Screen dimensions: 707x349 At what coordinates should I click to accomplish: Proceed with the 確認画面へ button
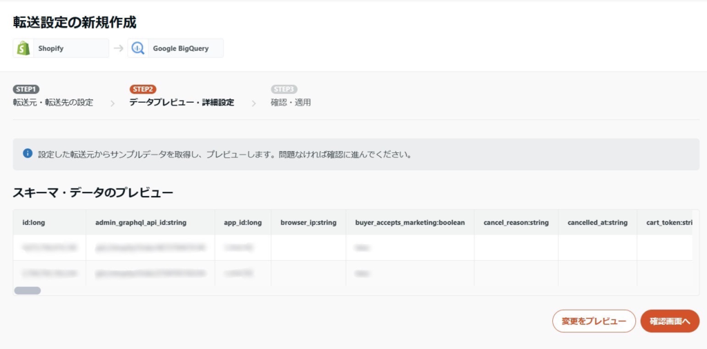point(669,321)
